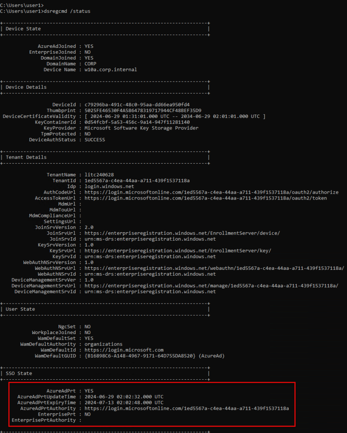
Task: Click the KeySrvUrl EnrollmentServer/key/ URL
Action: 178,251
